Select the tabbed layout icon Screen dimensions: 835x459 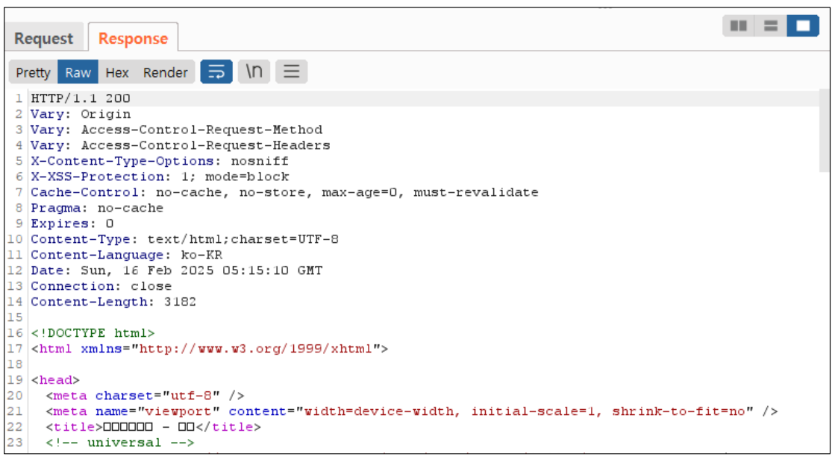pos(803,26)
